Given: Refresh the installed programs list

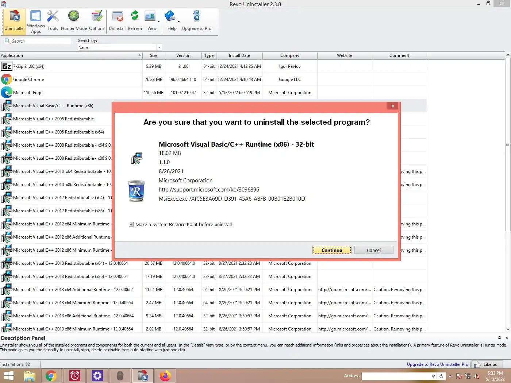Looking at the screenshot, I should point(135,21).
